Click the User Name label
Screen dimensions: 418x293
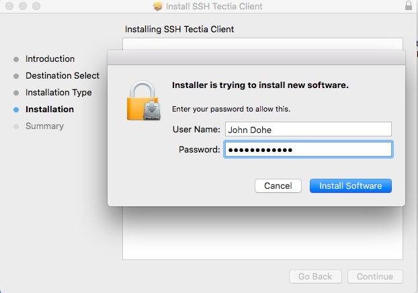coord(196,130)
